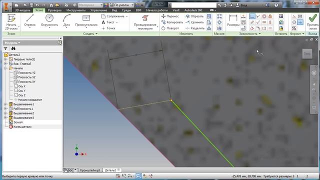Click the Обрезать trim tool

tap(194, 16)
